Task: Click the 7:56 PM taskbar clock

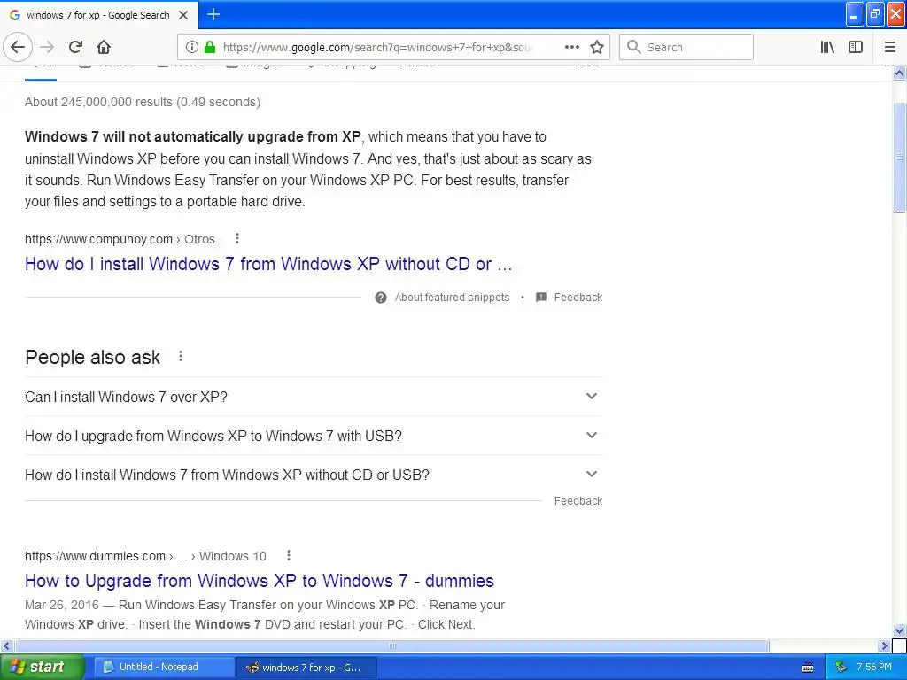Action: tap(873, 667)
